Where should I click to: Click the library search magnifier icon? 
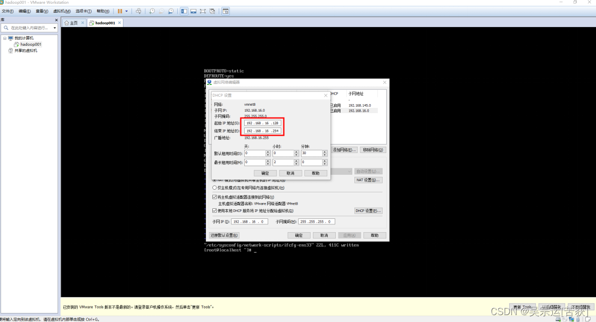tap(6, 28)
